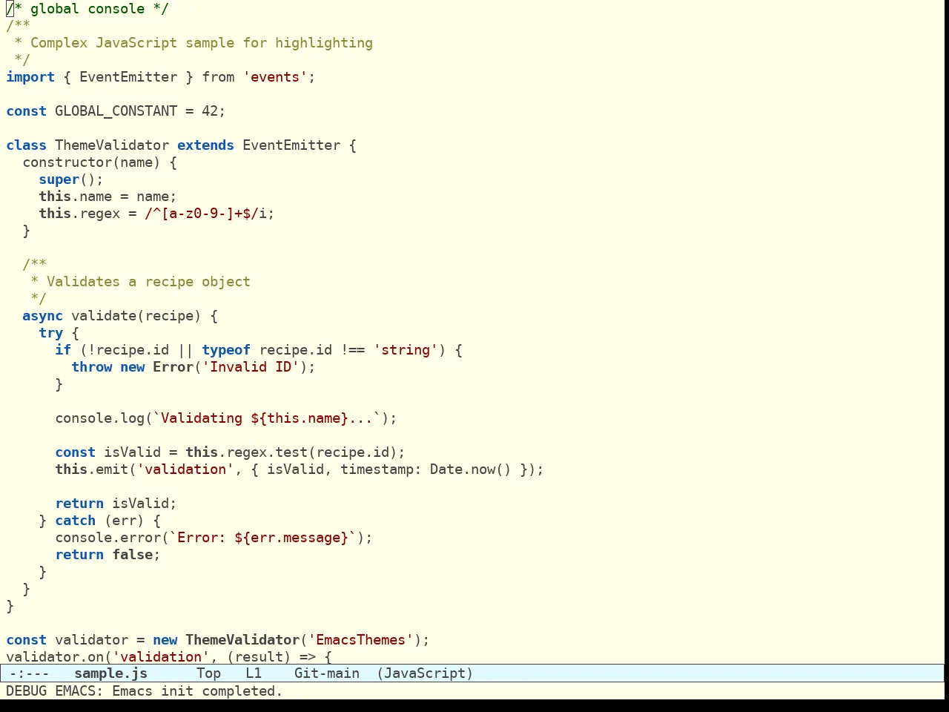This screenshot has height=712, width=949.
Task: Click the 'Invalid ID' string
Action: coord(251,367)
